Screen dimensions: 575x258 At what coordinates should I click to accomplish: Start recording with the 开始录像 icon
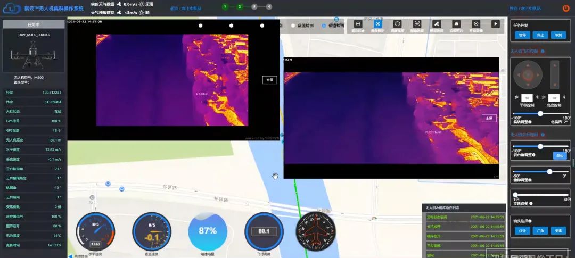[476, 24]
